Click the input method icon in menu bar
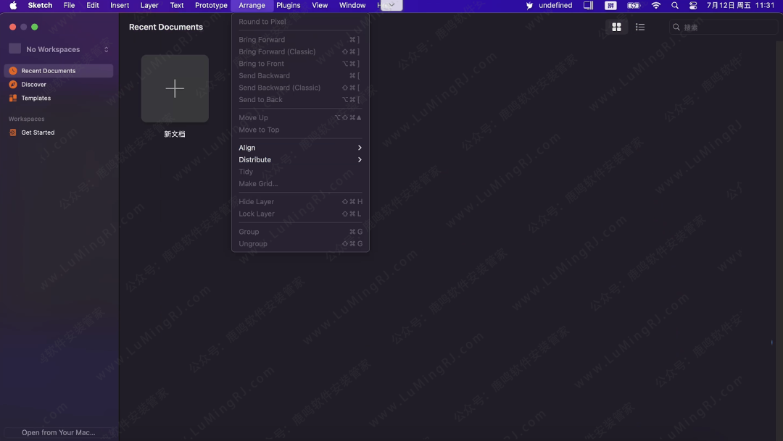Screen dimensions: 783x441 click(x=610, y=6)
